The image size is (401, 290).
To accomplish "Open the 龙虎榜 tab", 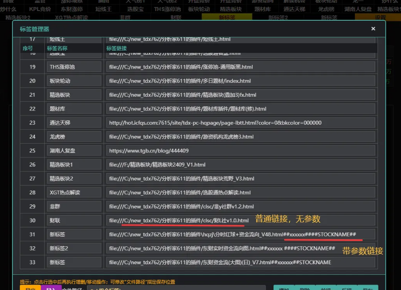I will click(x=326, y=9).
